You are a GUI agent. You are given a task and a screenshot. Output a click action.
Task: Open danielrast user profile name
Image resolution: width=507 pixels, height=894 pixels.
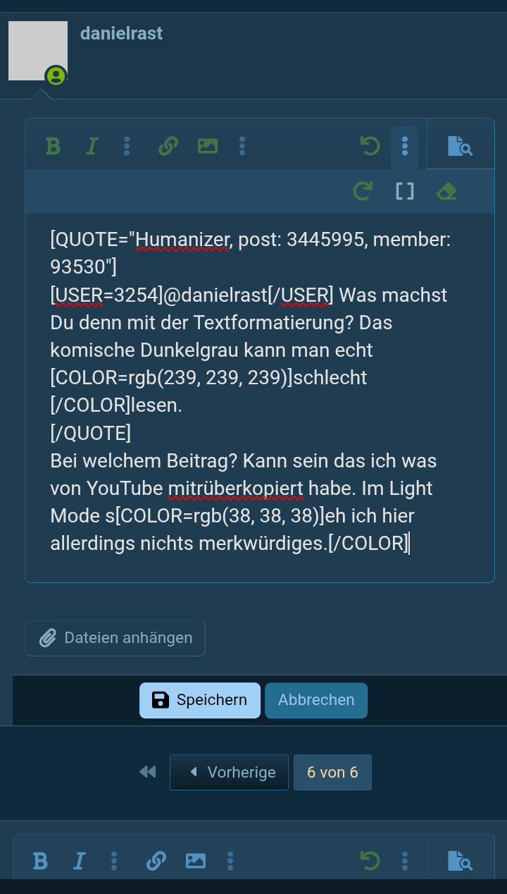(x=121, y=33)
